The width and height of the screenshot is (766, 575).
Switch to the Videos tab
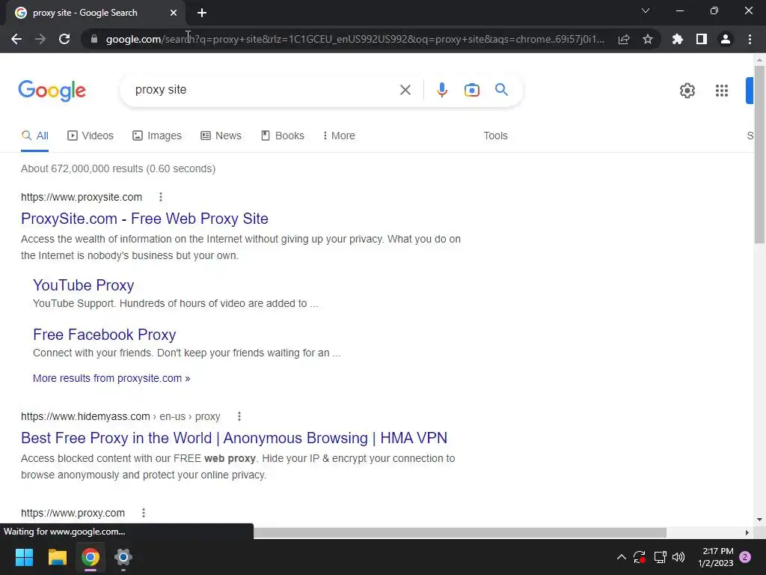point(91,136)
